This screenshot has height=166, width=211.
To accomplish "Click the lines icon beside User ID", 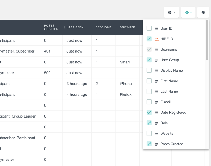I will coord(156,29).
